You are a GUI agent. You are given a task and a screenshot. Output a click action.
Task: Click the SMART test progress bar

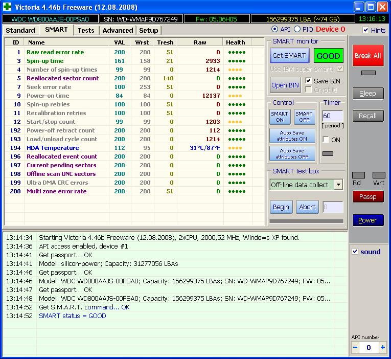coord(307,221)
